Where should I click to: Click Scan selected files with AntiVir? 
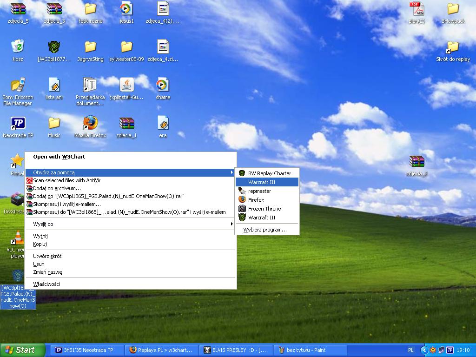66,180
